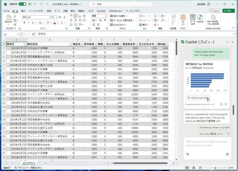Click the AutoSum sigma icon
This screenshot has height=171, width=238.
click(x=155, y=16)
